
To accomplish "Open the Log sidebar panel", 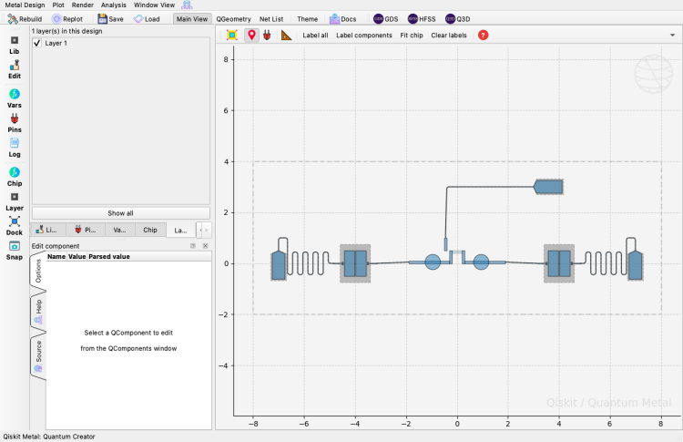I will (x=15, y=148).
